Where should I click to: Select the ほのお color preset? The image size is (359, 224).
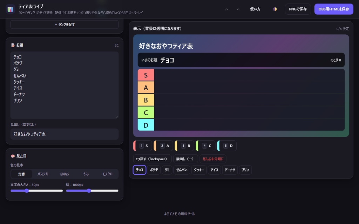(65, 174)
